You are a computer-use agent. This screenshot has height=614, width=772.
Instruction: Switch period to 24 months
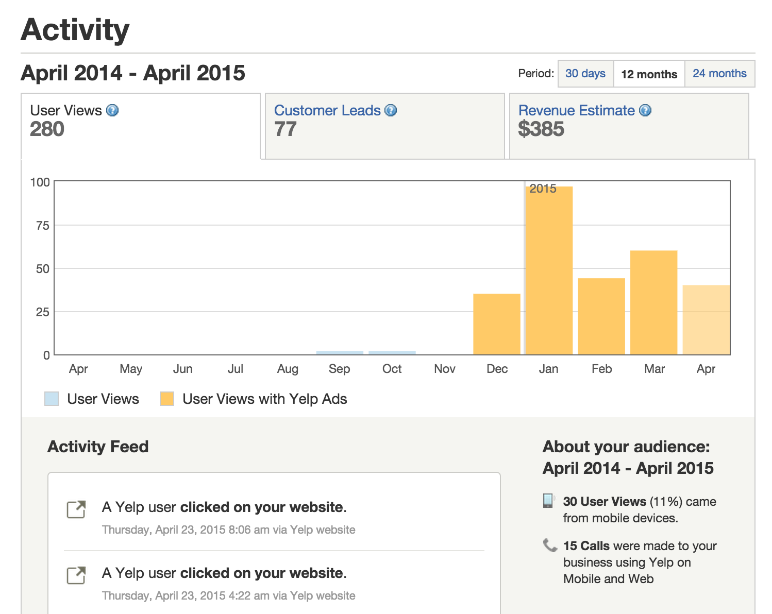(719, 74)
